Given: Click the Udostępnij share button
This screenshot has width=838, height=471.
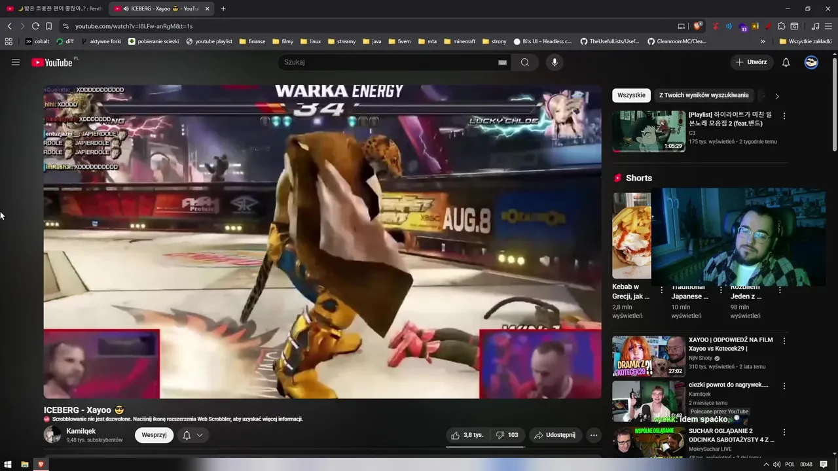Looking at the screenshot, I should (x=555, y=435).
